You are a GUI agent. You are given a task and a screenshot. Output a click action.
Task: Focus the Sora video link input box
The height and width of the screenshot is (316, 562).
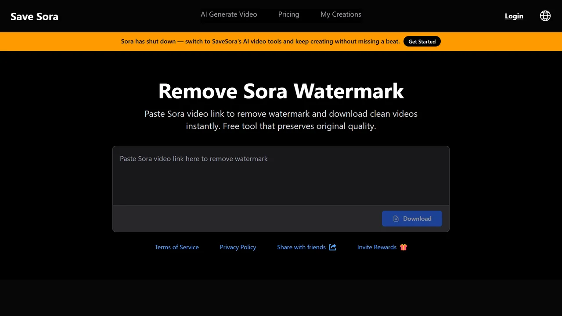(281, 176)
